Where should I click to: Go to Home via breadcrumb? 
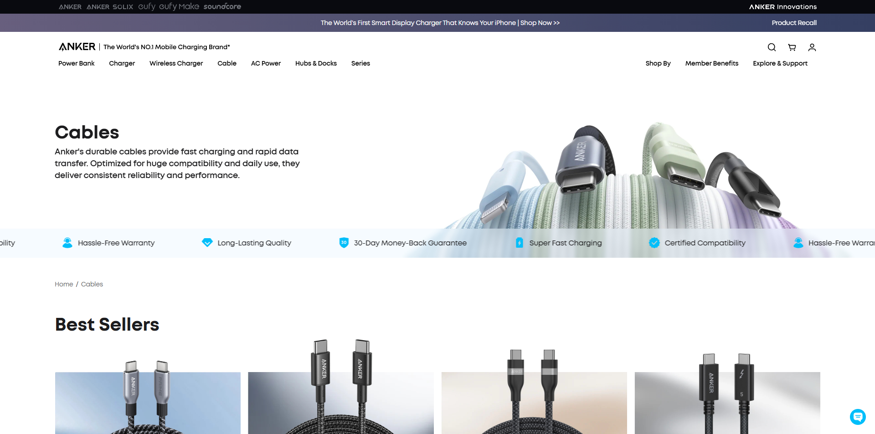64,284
